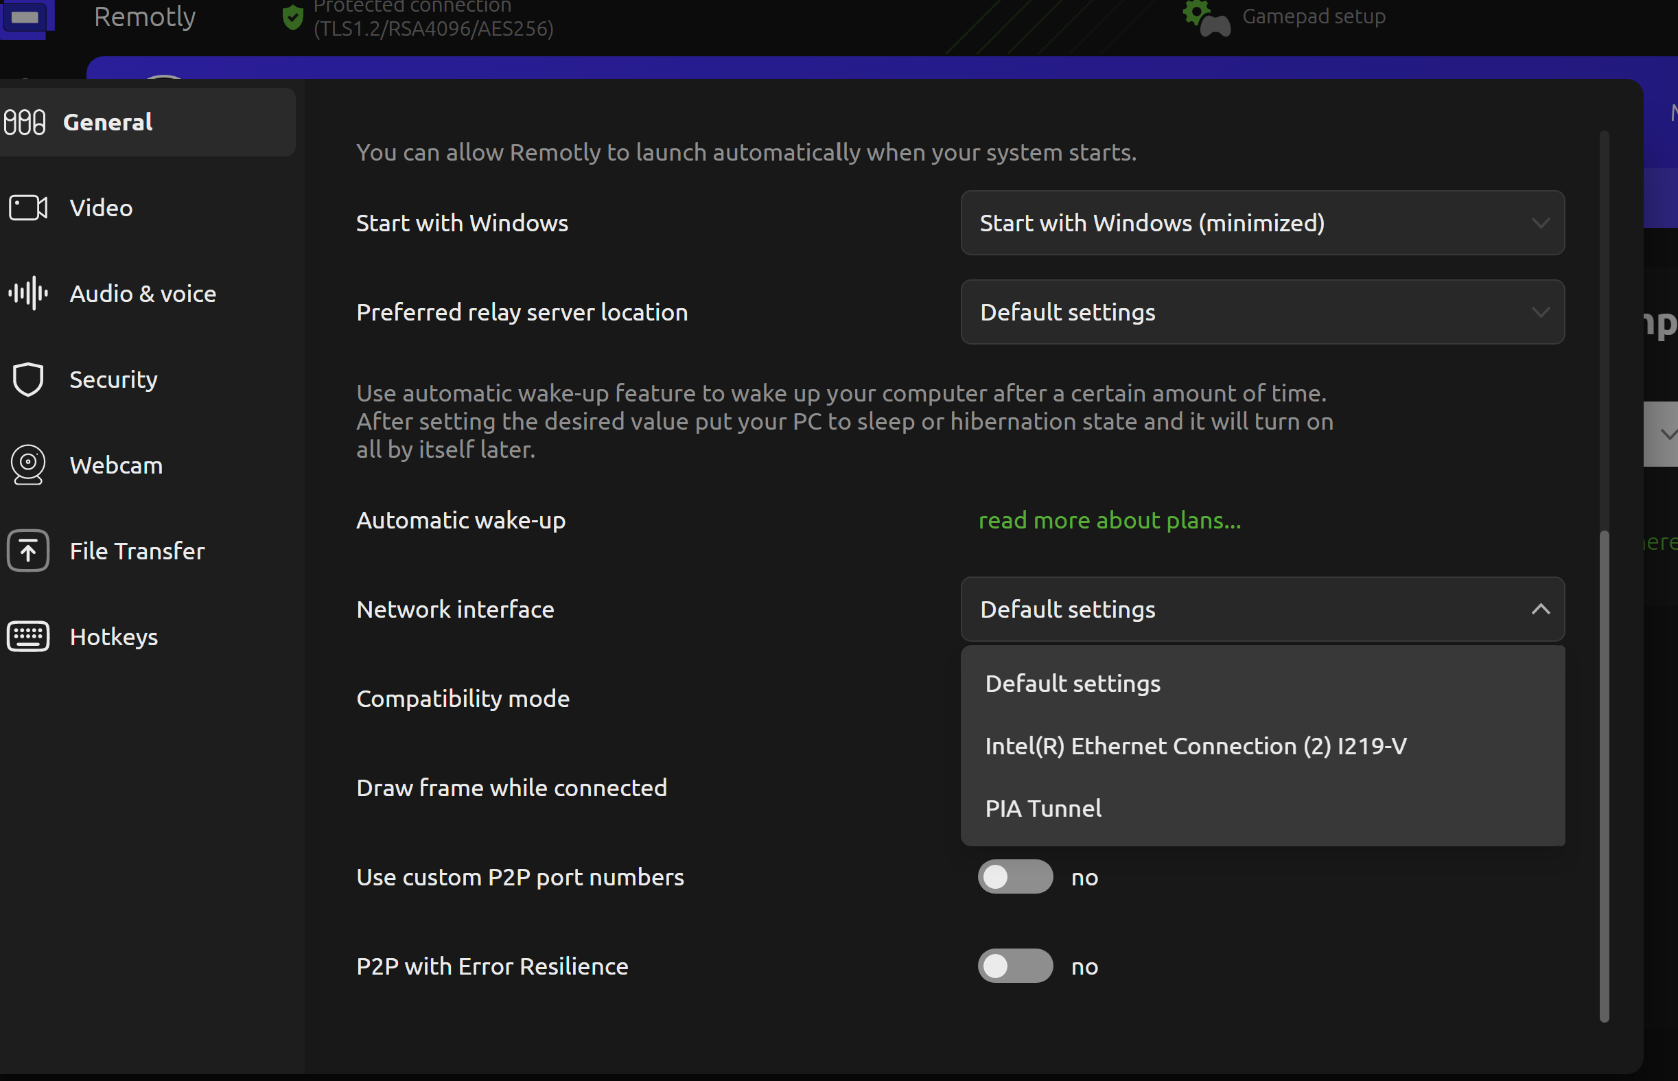Screen dimensions: 1678x1081
Task: Click the Gamepad setup controller icon
Action: [1207, 18]
